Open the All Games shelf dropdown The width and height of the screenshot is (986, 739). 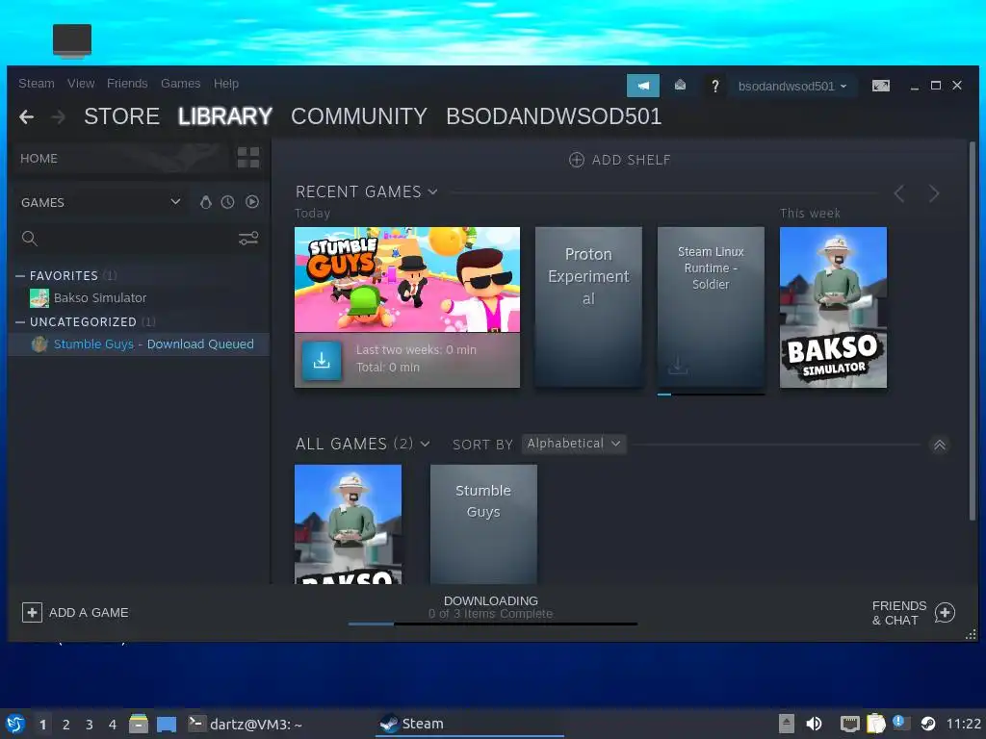pos(425,444)
